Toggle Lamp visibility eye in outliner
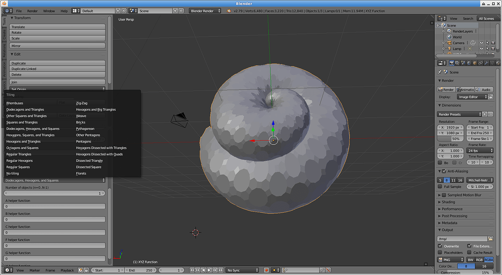The height and width of the screenshot is (275, 502). pos(481,49)
